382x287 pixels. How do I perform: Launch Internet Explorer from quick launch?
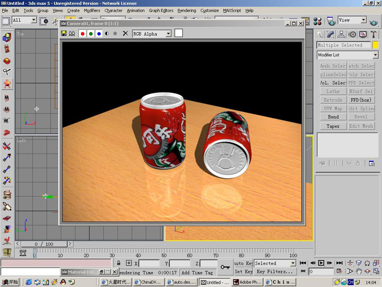pos(29,283)
